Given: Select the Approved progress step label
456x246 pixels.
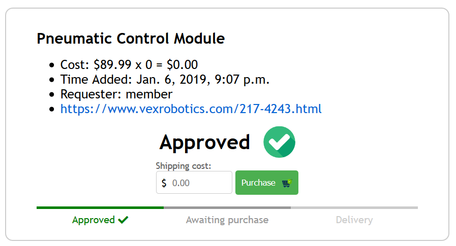Looking at the screenshot, I should [x=94, y=220].
